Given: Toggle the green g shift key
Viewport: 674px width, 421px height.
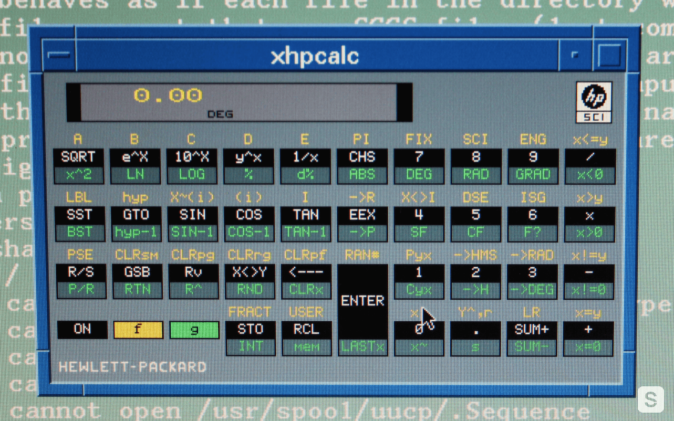Looking at the screenshot, I should (194, 330).
